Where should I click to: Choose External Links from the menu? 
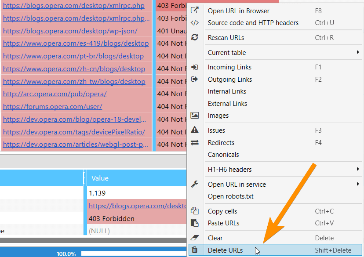tap(275, 103)
